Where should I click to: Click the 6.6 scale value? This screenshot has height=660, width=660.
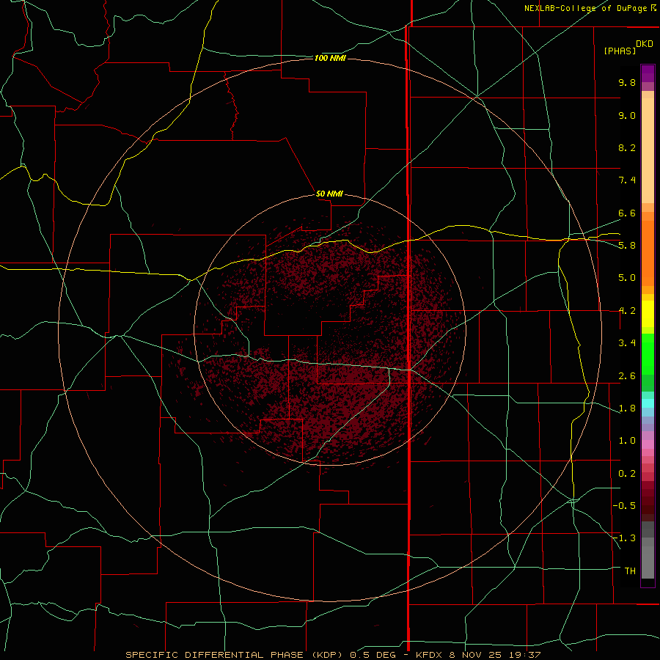627,213
